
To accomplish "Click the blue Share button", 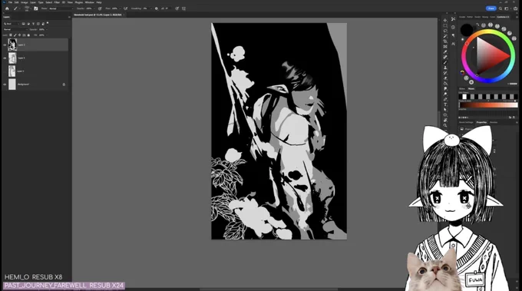I will pos(491,8).
